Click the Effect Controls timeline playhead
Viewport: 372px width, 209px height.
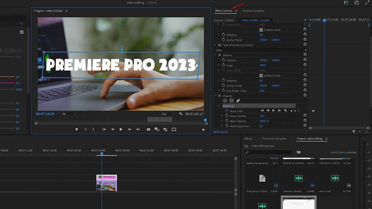[324, 20]
